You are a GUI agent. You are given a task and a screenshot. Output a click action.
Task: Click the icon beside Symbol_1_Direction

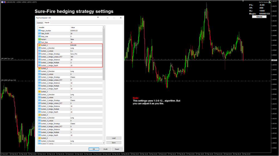[39, 48]
